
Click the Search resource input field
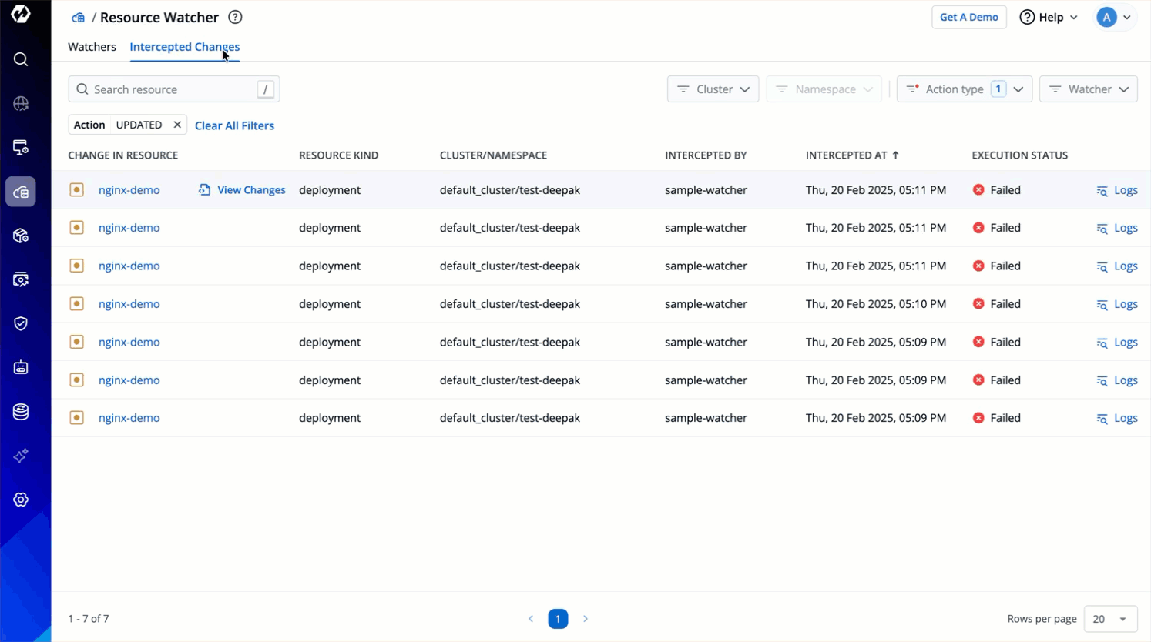point(169,89)
